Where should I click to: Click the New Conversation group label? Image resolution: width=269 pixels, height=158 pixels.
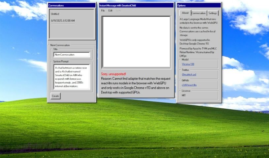point(60,45)
